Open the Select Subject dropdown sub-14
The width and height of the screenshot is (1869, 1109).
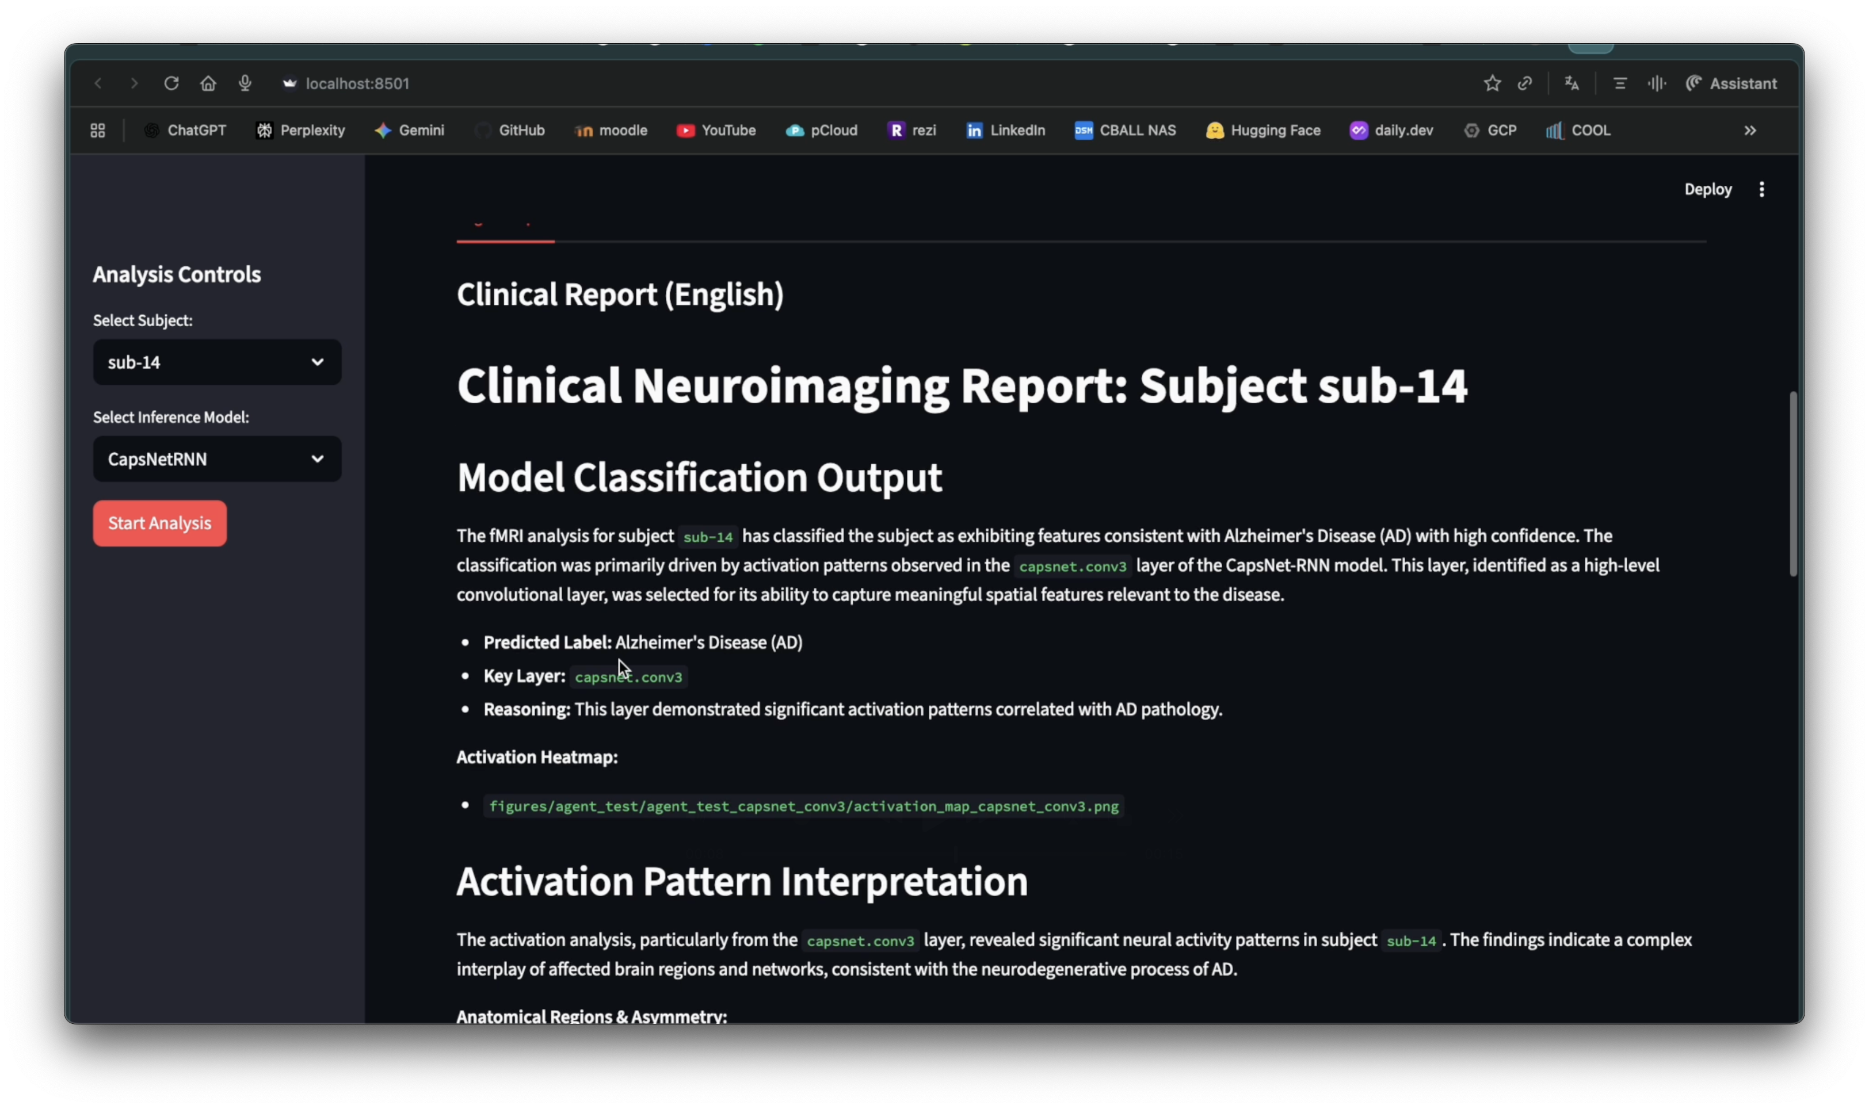[x=217, y=362]
